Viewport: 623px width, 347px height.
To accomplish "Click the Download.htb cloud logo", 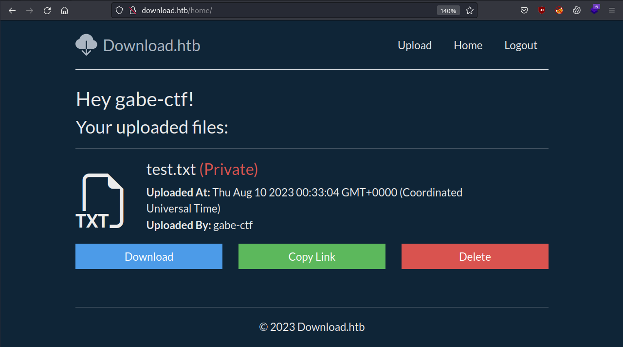I will coord(86,45).
